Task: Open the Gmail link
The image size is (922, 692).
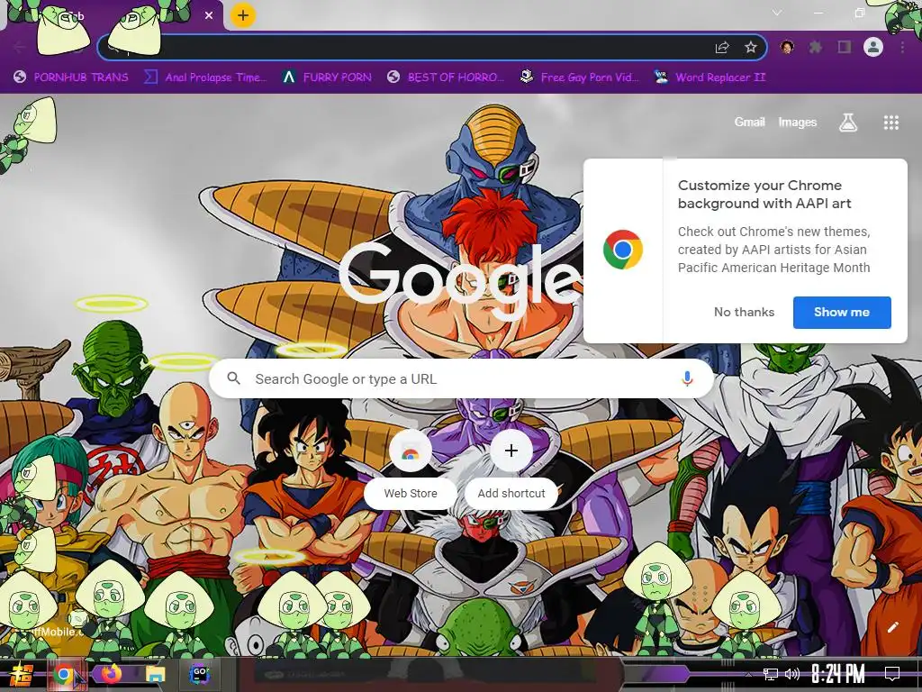Action: tap(749, 122)
